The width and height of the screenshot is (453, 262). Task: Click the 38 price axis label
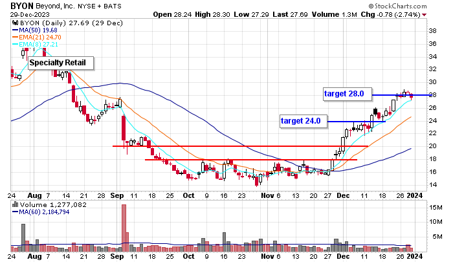point(432,31)
